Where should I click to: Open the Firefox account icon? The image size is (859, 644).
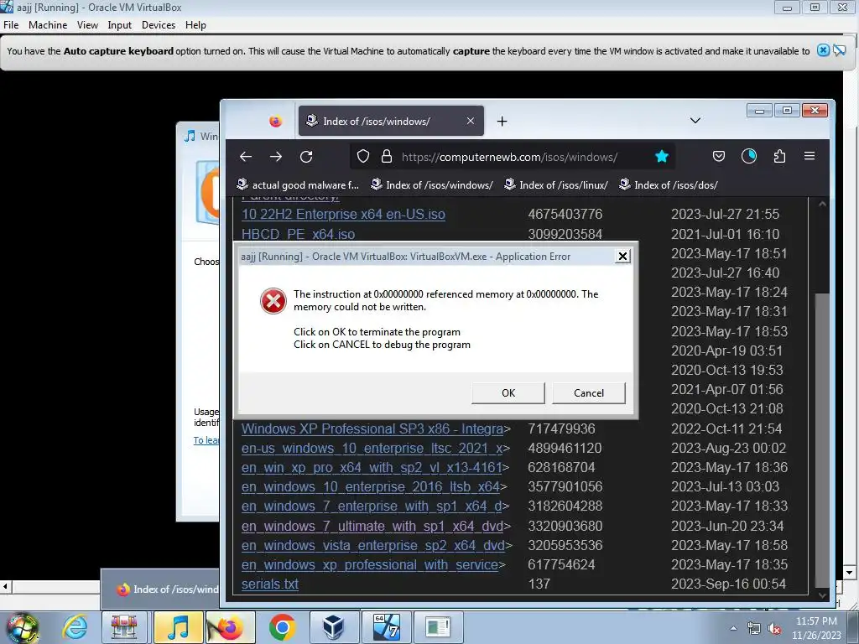[749, 157]
